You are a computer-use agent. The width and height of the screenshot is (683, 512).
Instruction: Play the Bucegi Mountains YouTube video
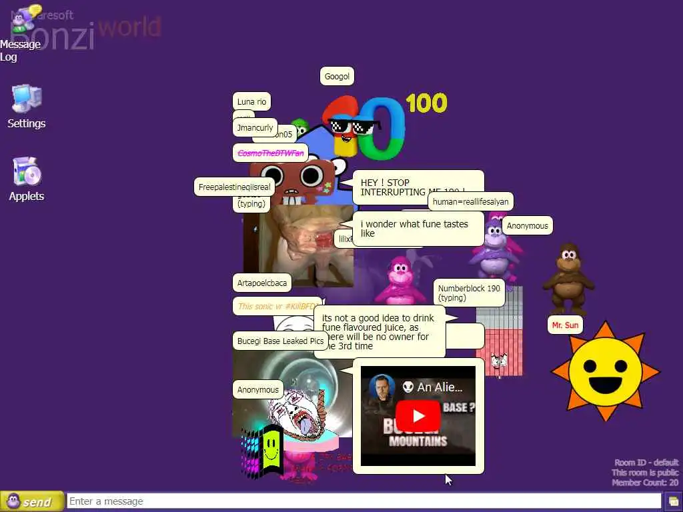[x=418, y=416]
